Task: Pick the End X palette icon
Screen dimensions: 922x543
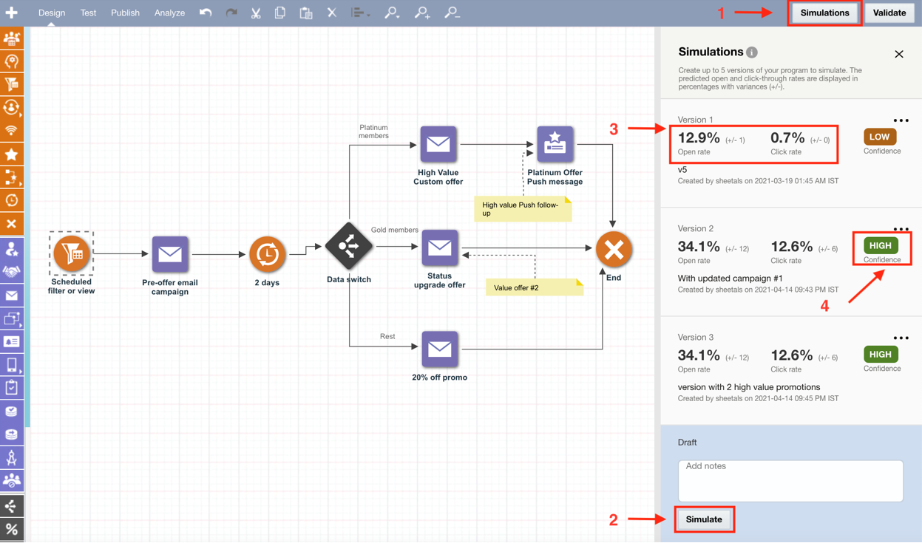Action: point(12,223)
